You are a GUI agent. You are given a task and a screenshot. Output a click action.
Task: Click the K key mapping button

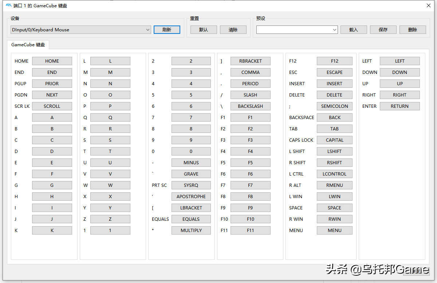(52, 231)
